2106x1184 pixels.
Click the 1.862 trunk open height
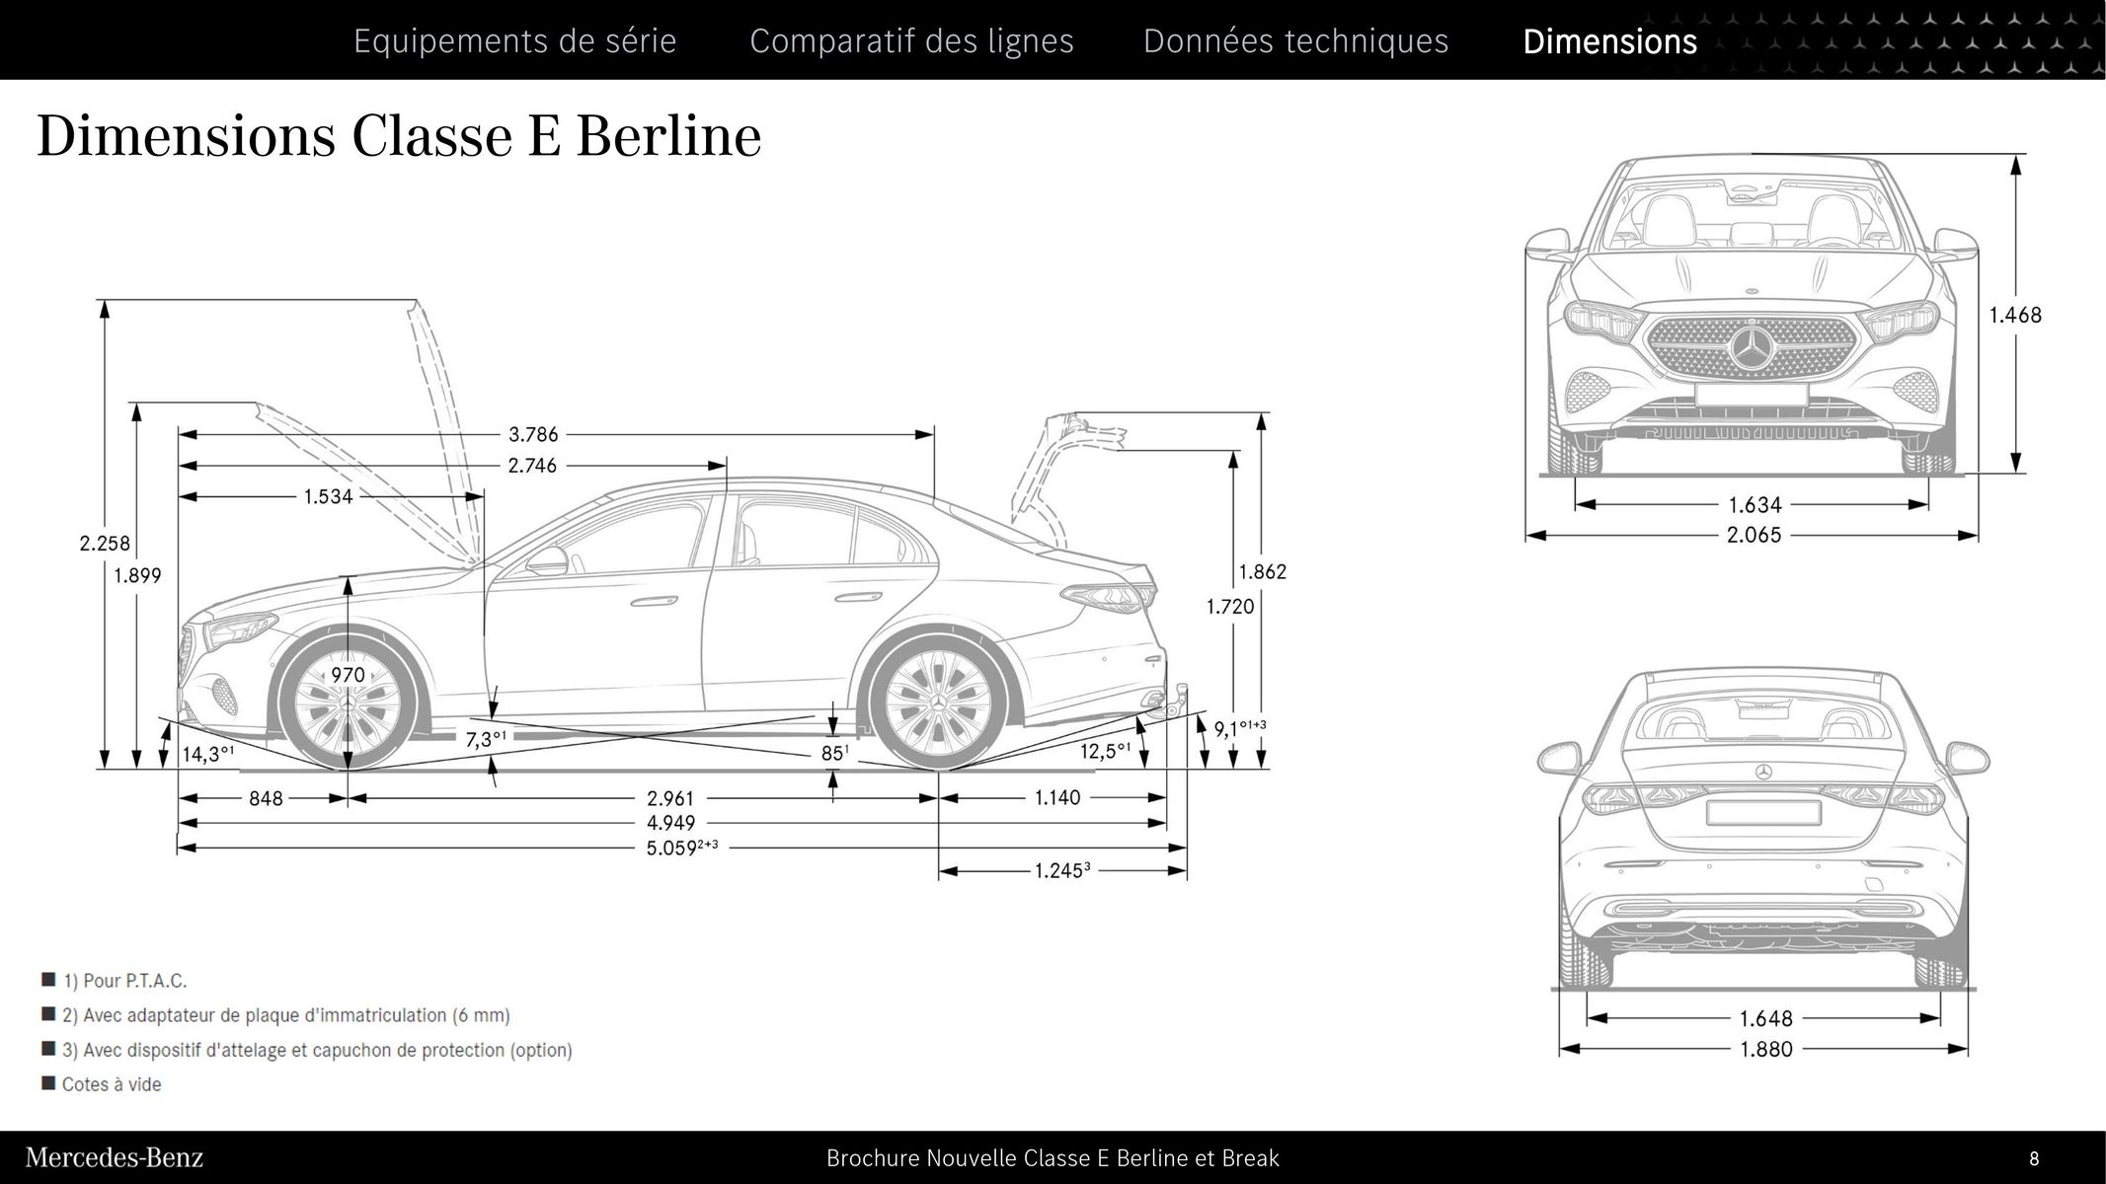(x=1262, y=571)
